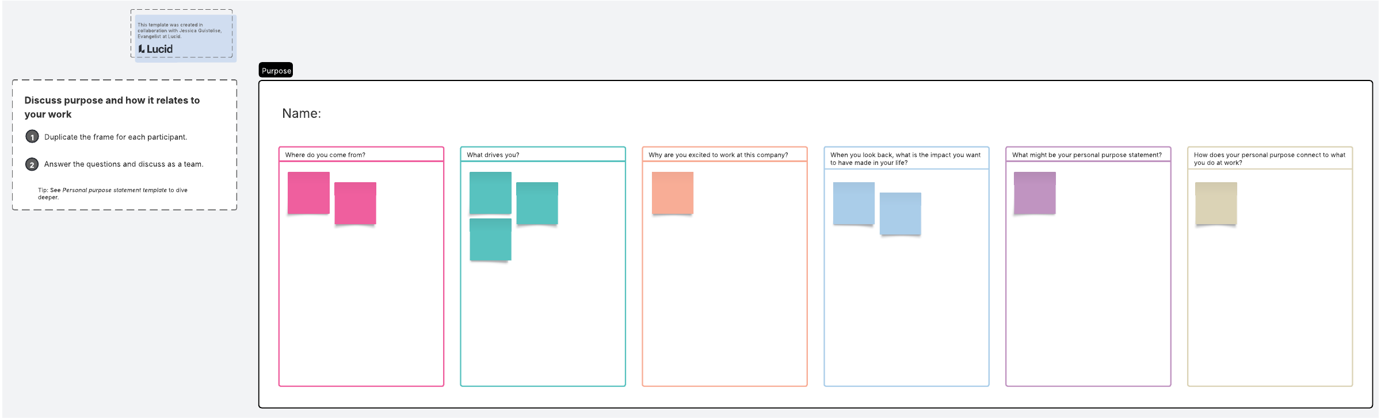Screen dimensions: 1381x419
Task: Select the 'What drives you?' header
Action: 493,155
